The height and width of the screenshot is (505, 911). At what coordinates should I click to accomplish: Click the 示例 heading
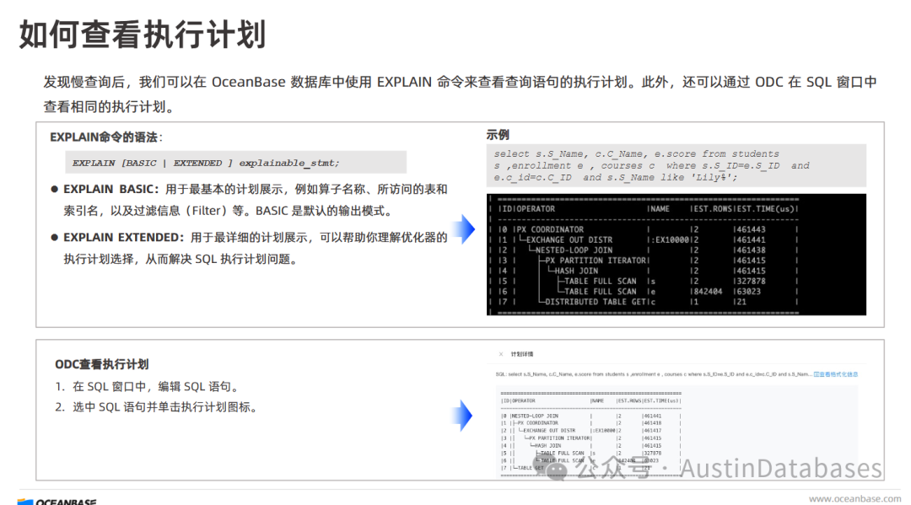[x=498, y=135]
